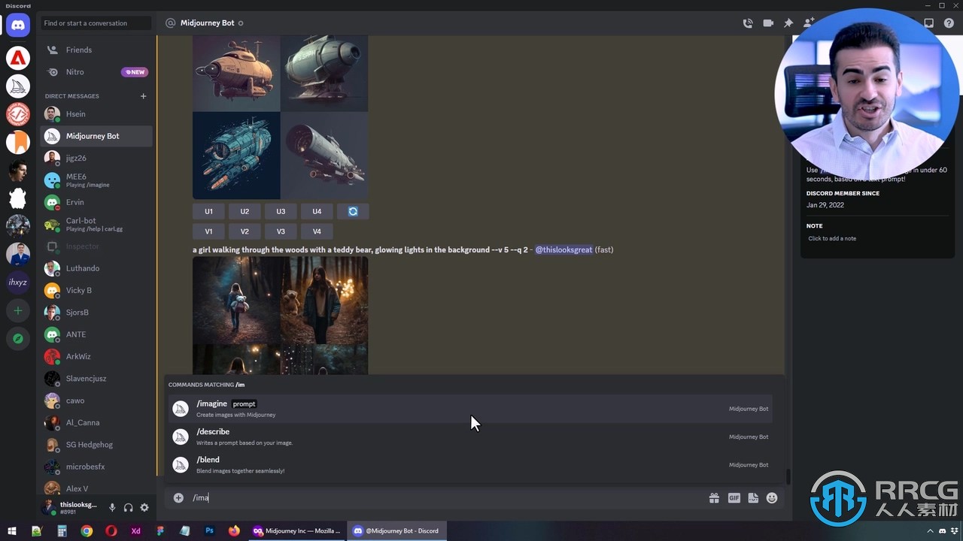Screen dimensions: 963x541
Task: Click the V1 variation button
Action: click(x=208, y=231)
